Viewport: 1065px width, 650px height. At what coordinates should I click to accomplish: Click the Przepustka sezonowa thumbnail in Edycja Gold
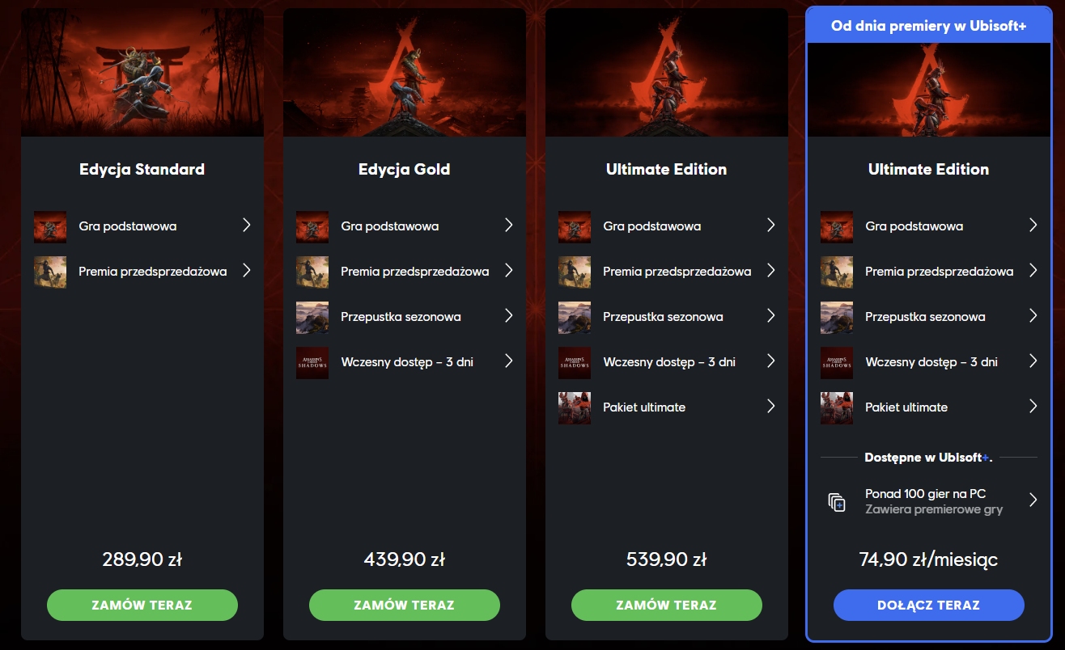pos(312,317)
